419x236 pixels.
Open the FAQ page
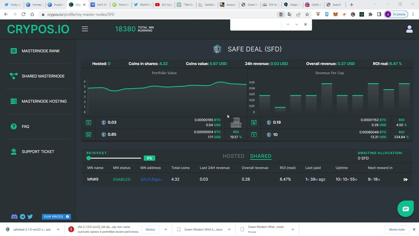(25, 127)
